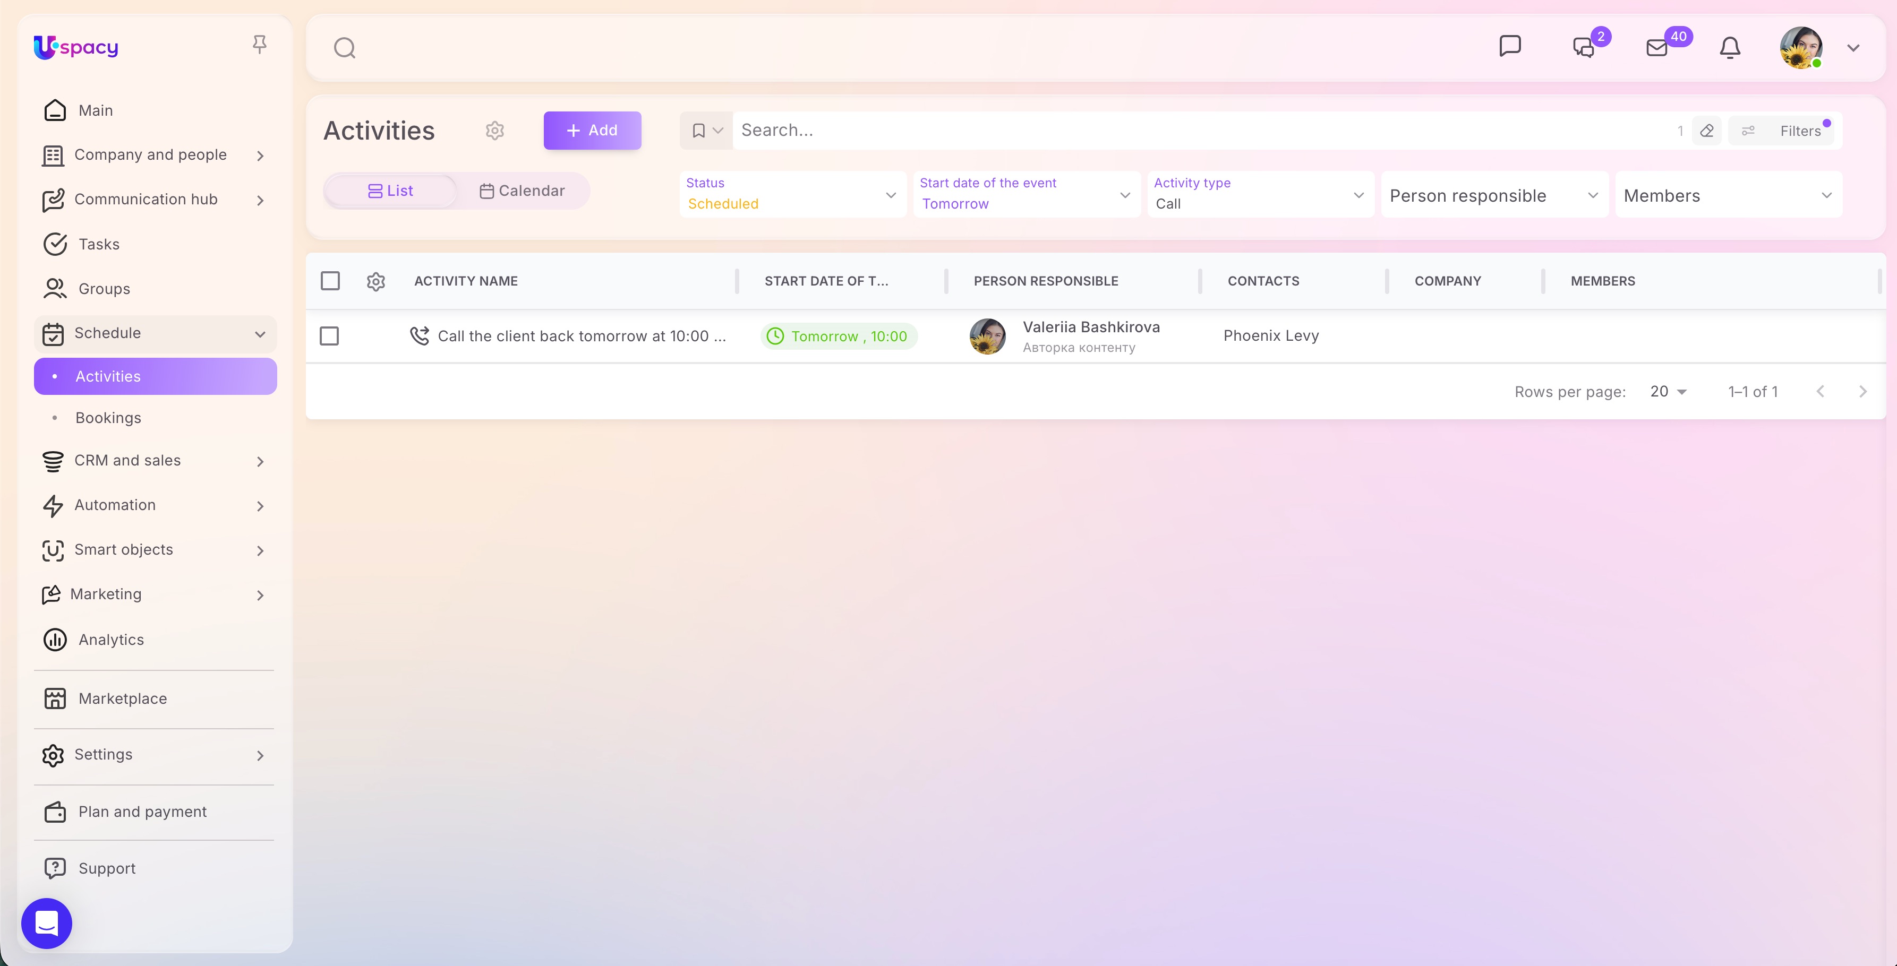Screen dimensions: 1897x966
Task: Pin the sidebar with the pin icon
Action: [x=259, y=45]
